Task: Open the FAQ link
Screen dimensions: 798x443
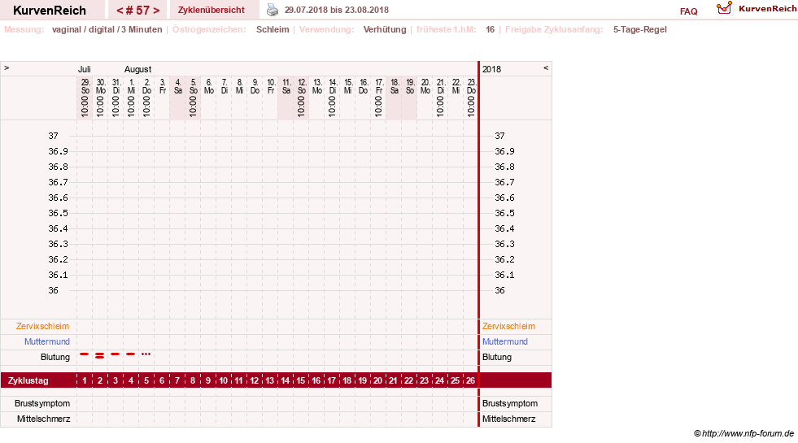Action: point(688,11)
